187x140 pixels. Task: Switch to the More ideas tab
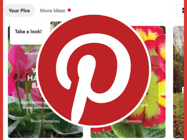pyautogui.click(x=53, y=10)
